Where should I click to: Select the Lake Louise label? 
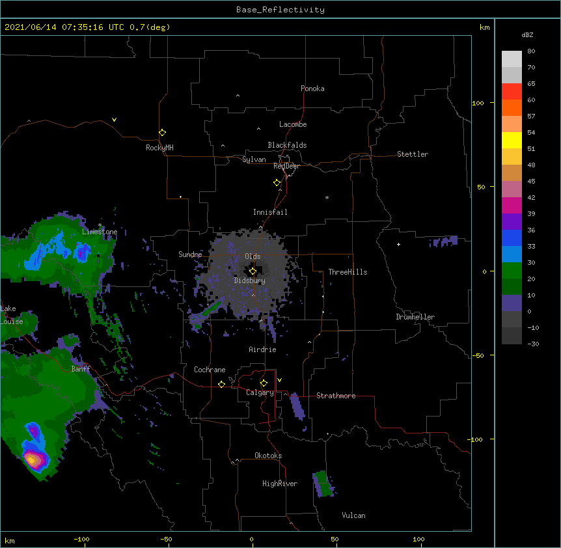[12, 315]
